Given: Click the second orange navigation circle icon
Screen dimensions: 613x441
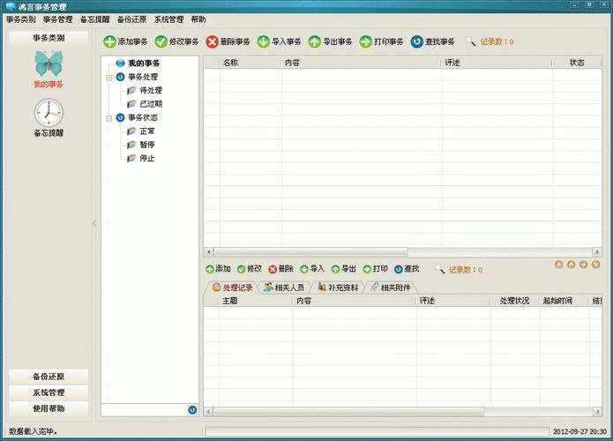Looking at the screenshot, I should (572, 265).
